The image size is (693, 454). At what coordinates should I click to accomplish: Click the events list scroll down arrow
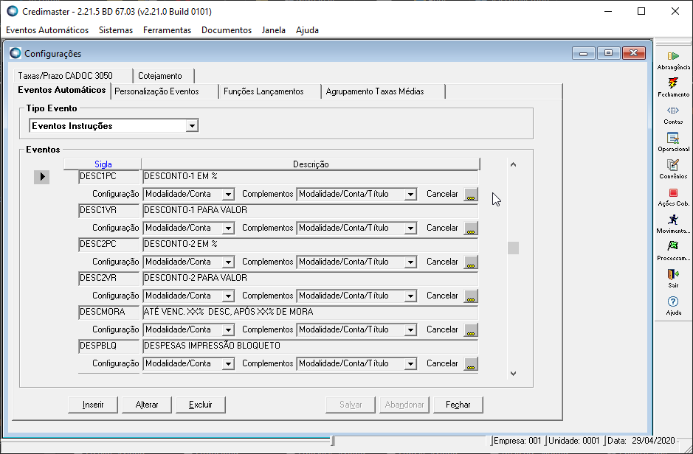pos(513,373)
